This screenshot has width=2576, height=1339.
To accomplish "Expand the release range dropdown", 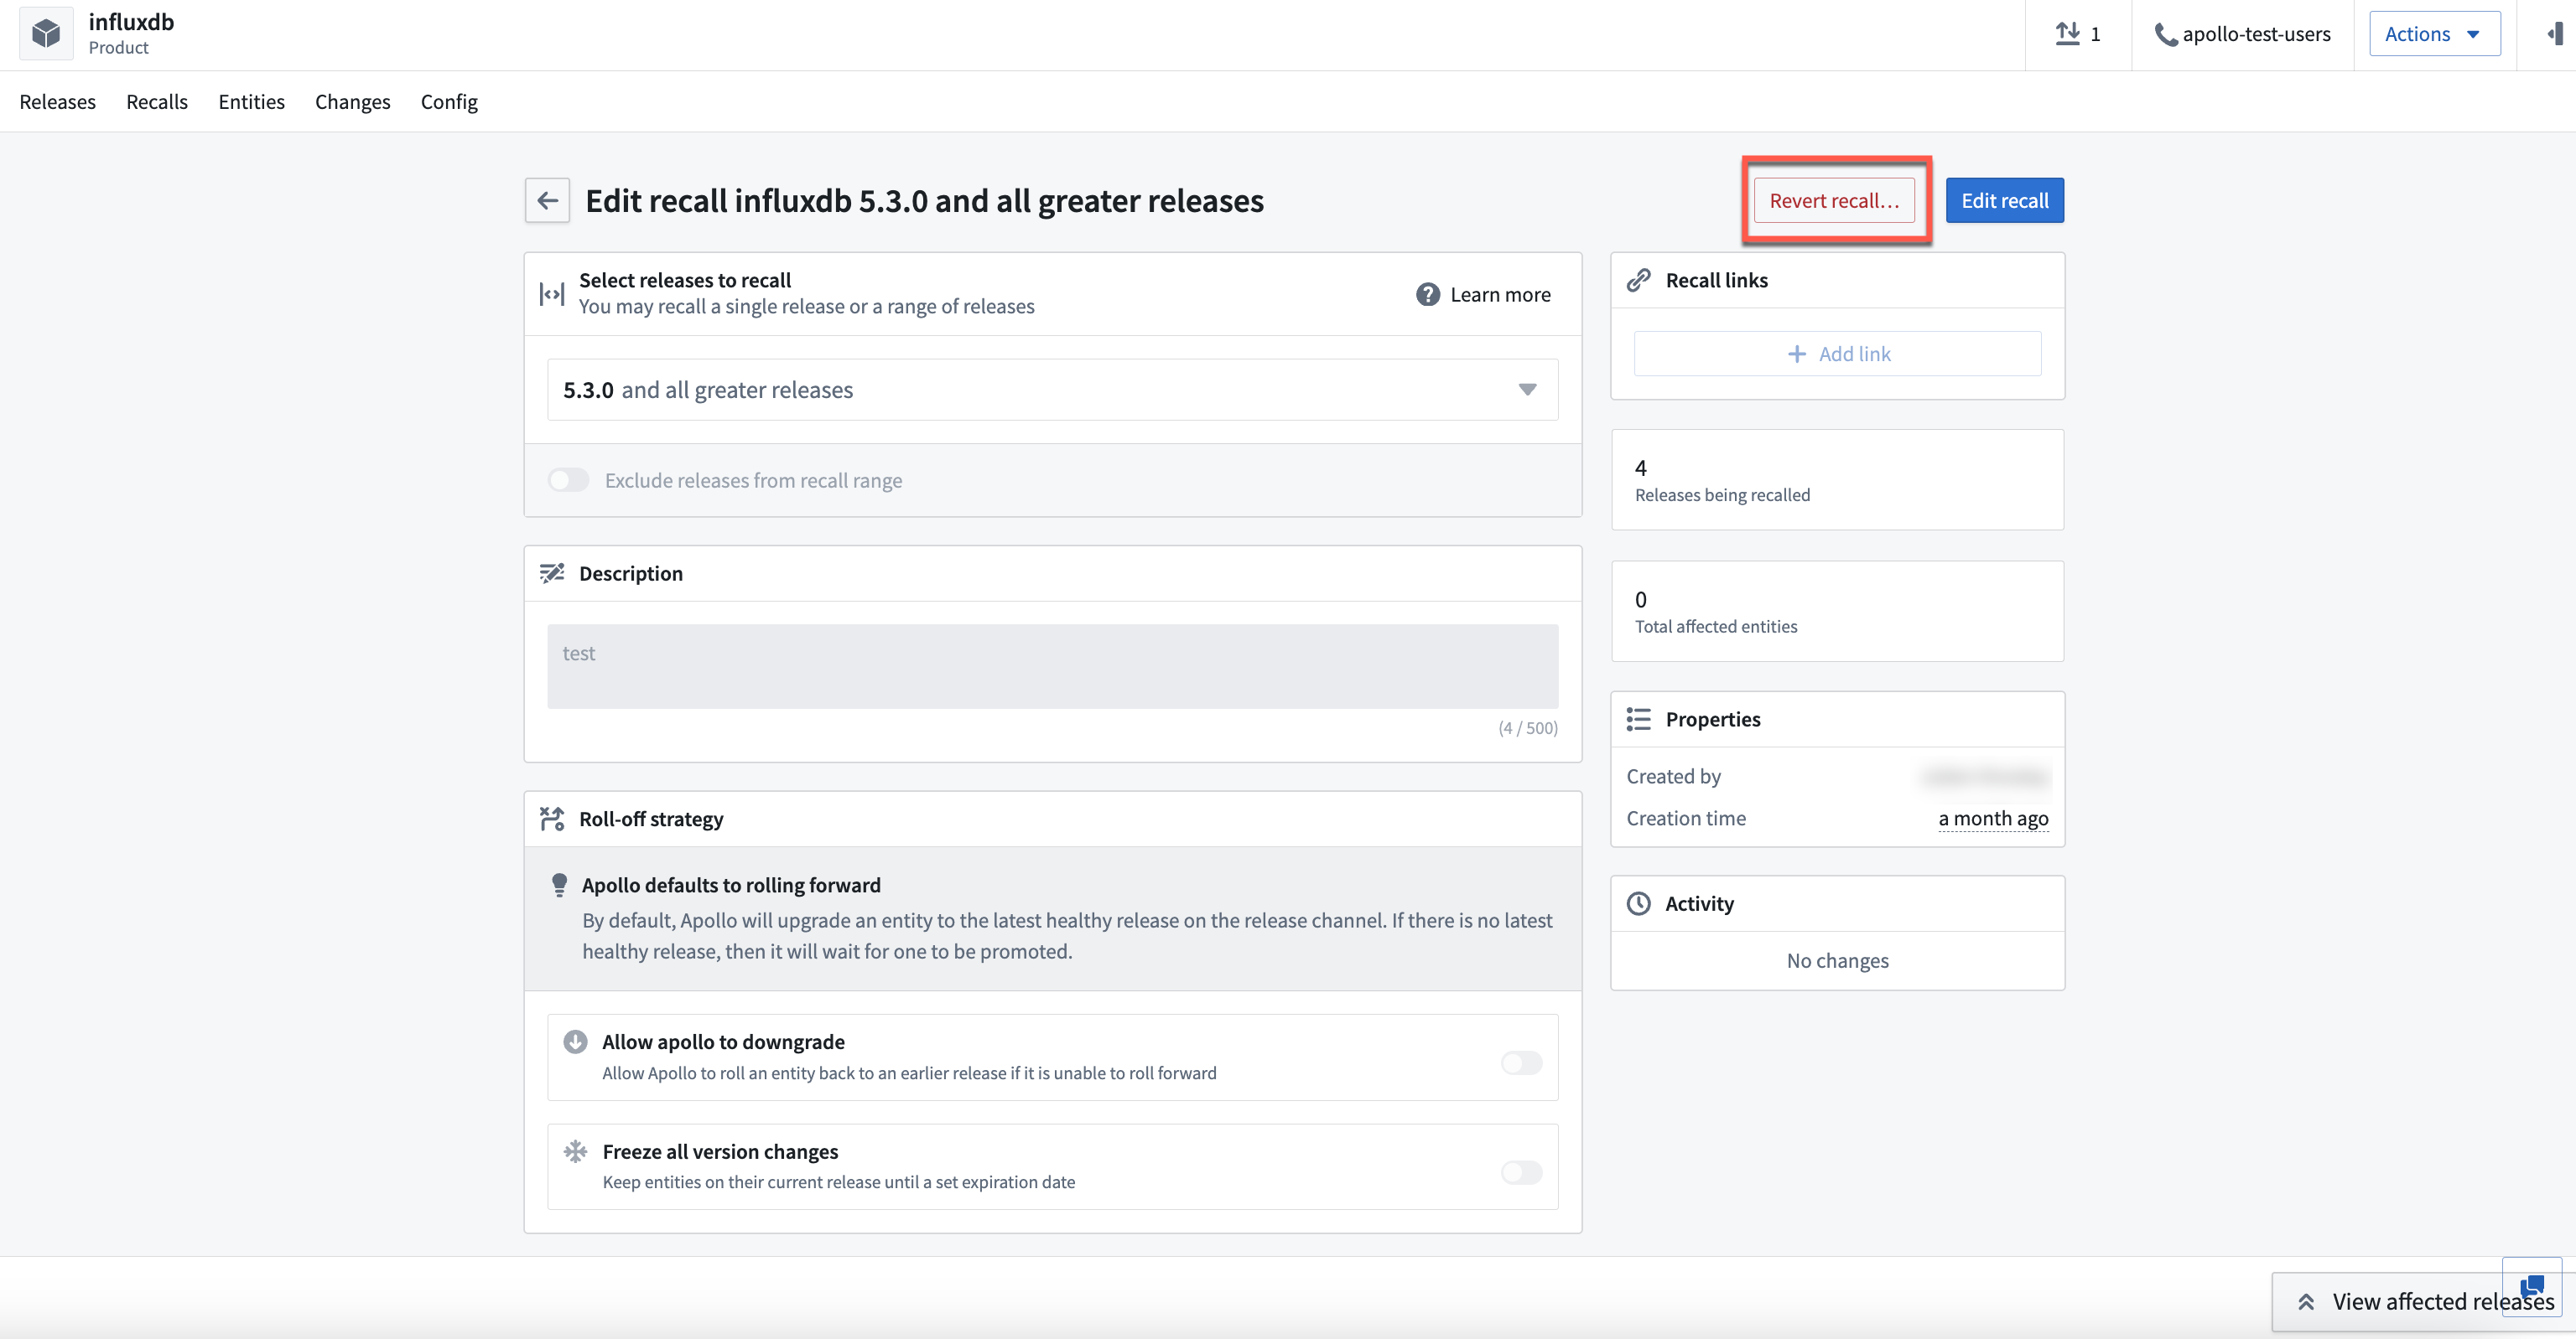I will (x=1528, y=390).
